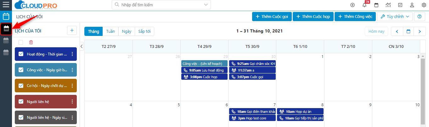Click the Hôm nay button
The image size is (429, 127).
[x=376, y=32]
